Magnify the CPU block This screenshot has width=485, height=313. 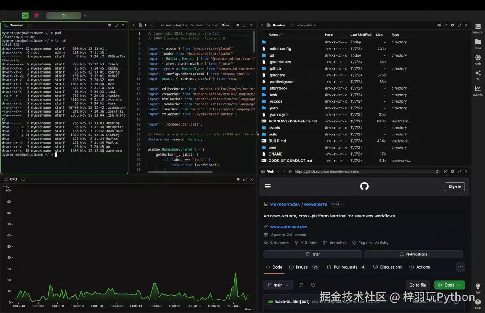click(x=245, y=179)
